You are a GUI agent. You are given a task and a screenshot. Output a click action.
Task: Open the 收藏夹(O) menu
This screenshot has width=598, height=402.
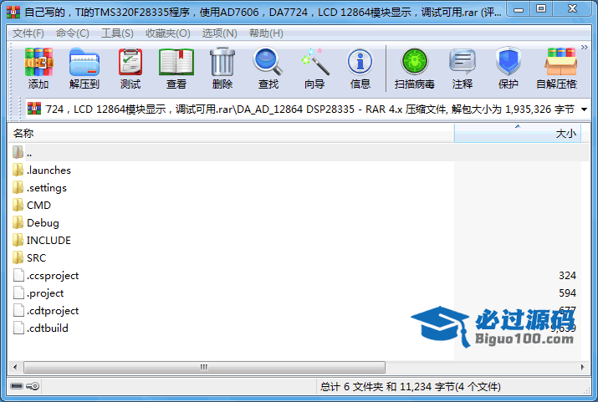pyautogui.click(x=168, y=33)
